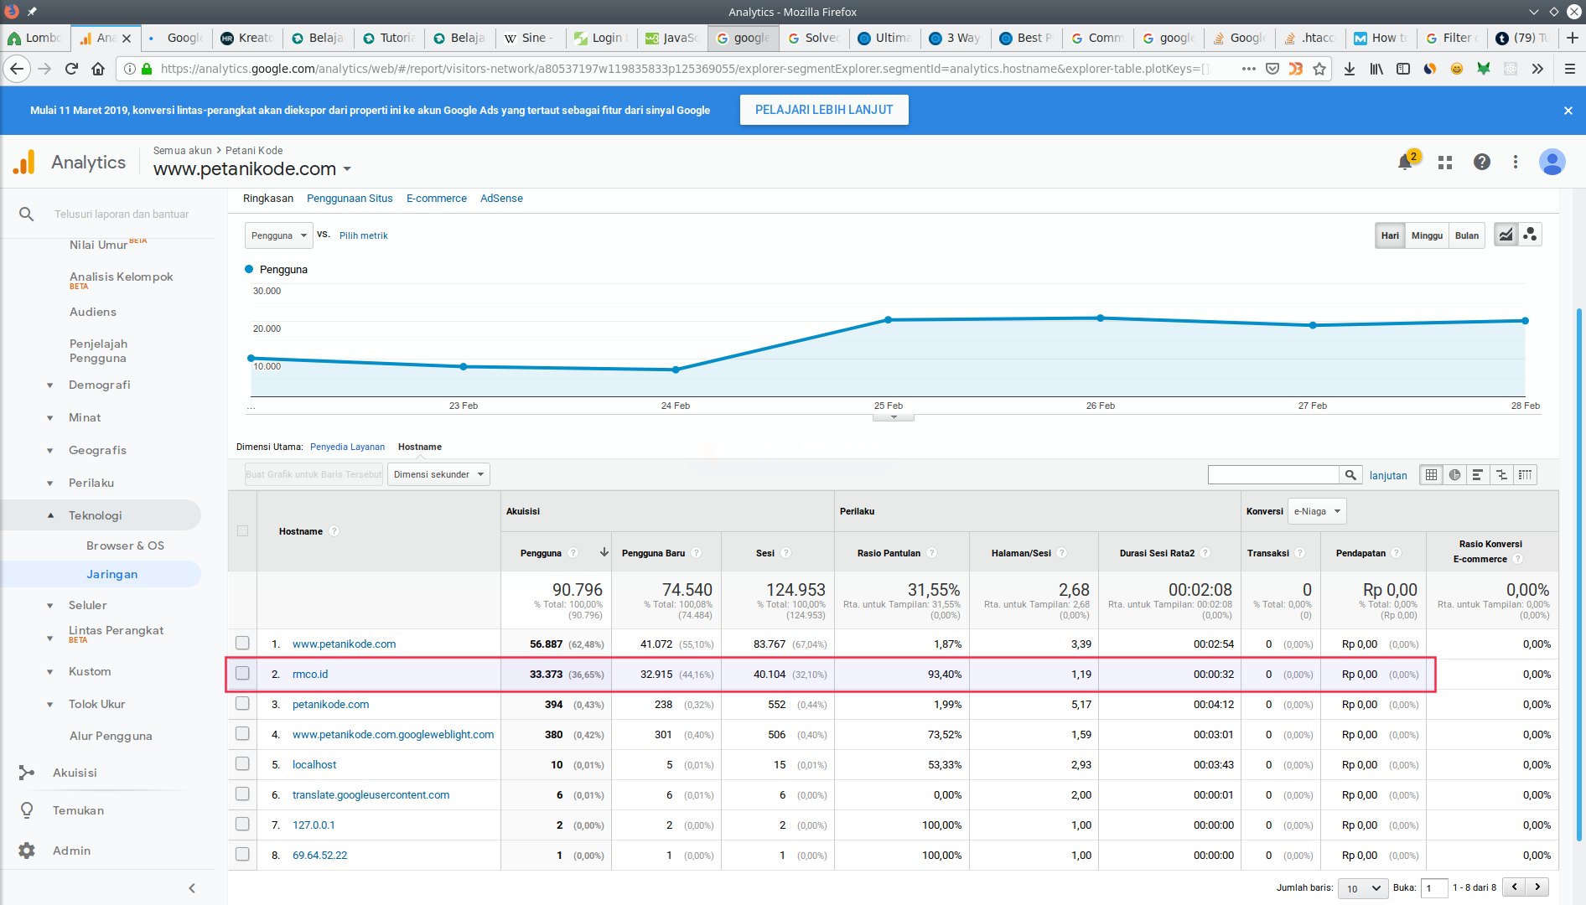Viewport: 1586px width, 905px height.
Task: Open the Penyedia Layanan dimension link
Action: tap(347, 447)
